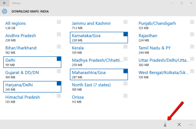Viewport: 196px width, 129px height.
Task: Uncheck the Delhi map checkbox
Action: [x=59, y=59]
